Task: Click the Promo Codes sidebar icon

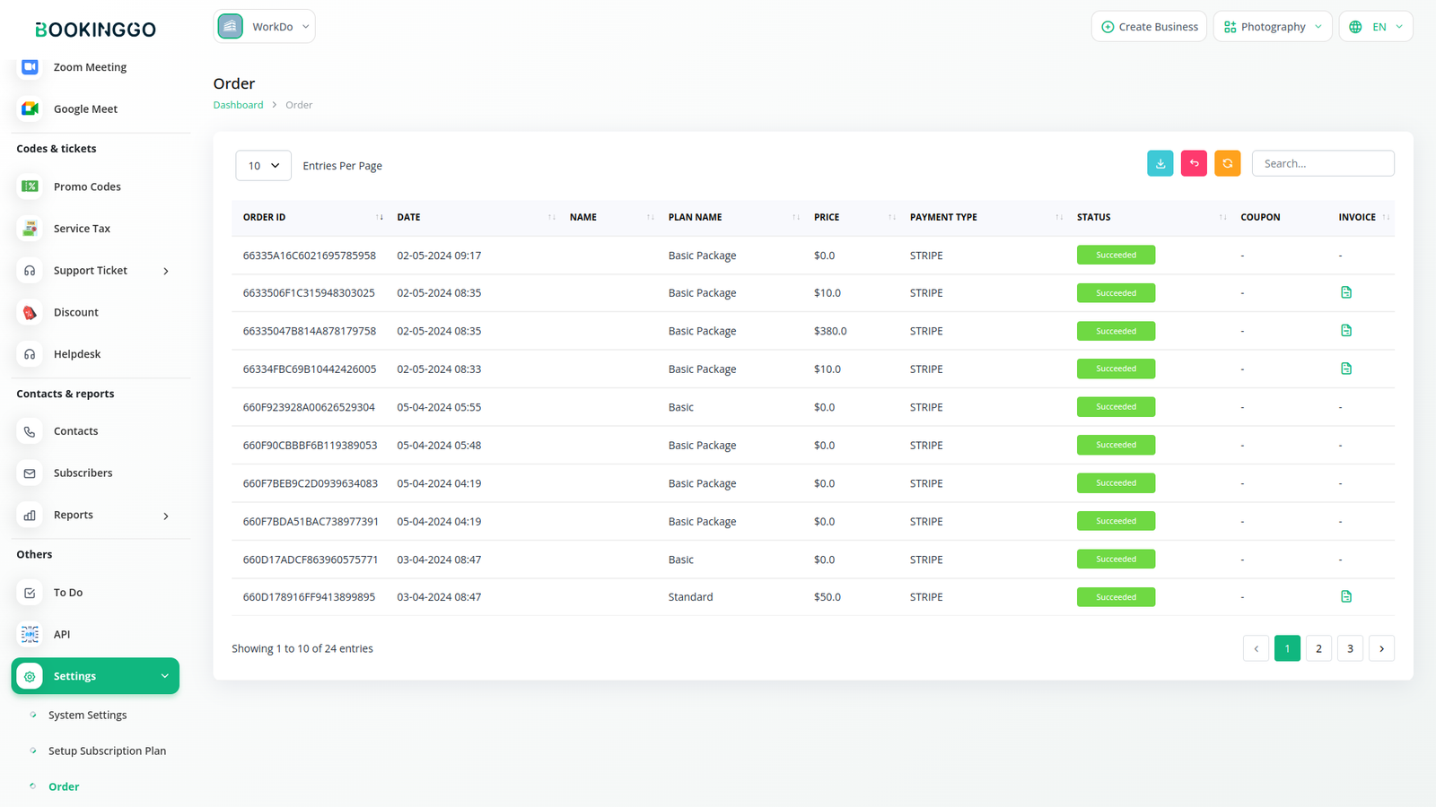Action: point(30,187)
